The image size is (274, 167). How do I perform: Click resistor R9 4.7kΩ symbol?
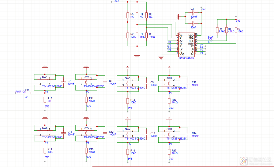click(x=217, y=30)
